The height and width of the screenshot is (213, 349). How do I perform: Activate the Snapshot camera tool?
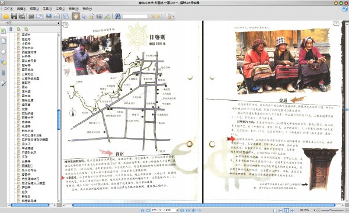click(x=99, y=16)
